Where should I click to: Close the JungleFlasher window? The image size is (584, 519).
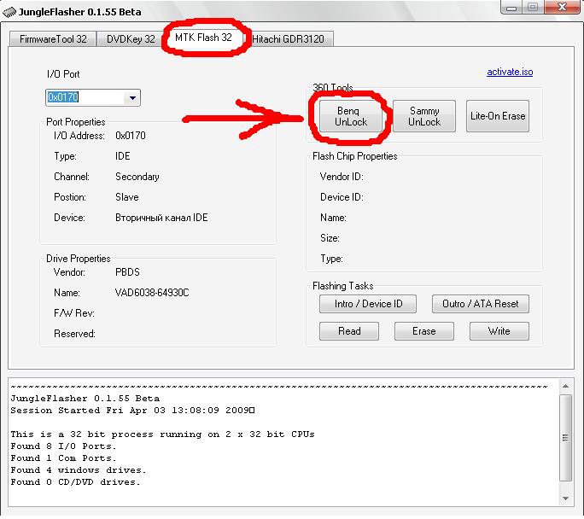563,8
